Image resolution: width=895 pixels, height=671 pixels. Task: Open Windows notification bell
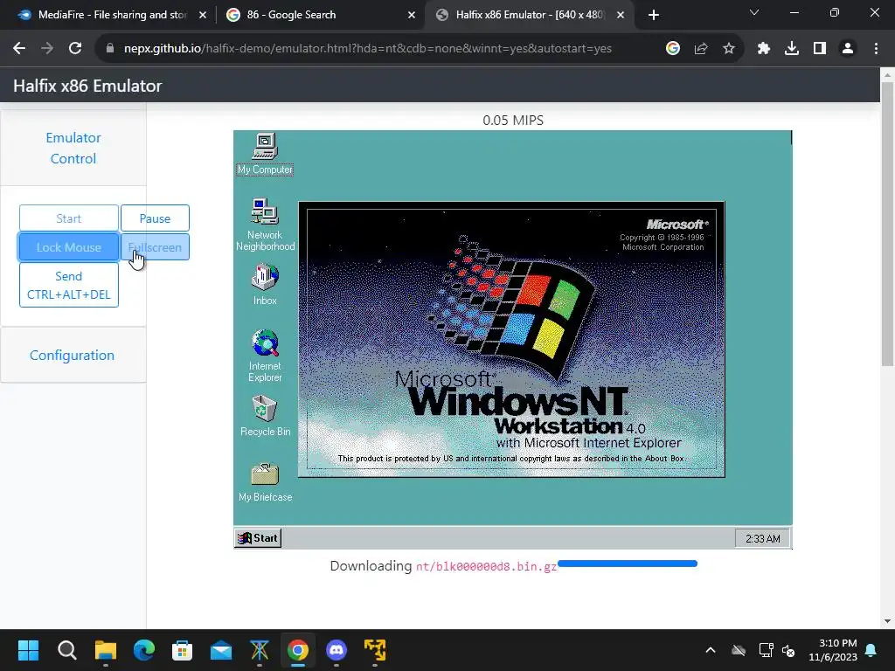click(x=871, y=650)
